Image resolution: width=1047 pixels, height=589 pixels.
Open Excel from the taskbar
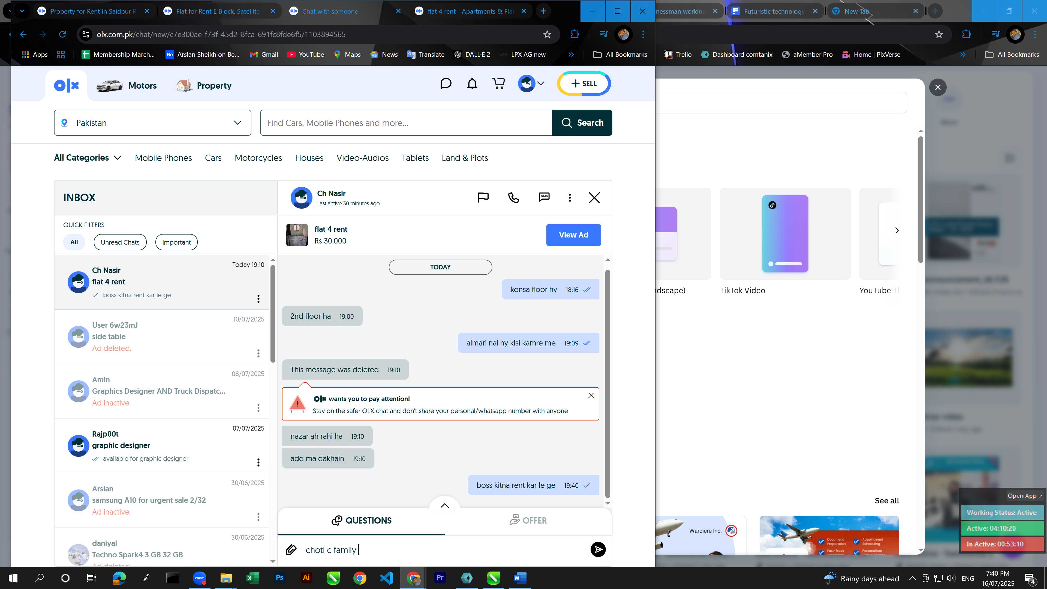(252, 578)
